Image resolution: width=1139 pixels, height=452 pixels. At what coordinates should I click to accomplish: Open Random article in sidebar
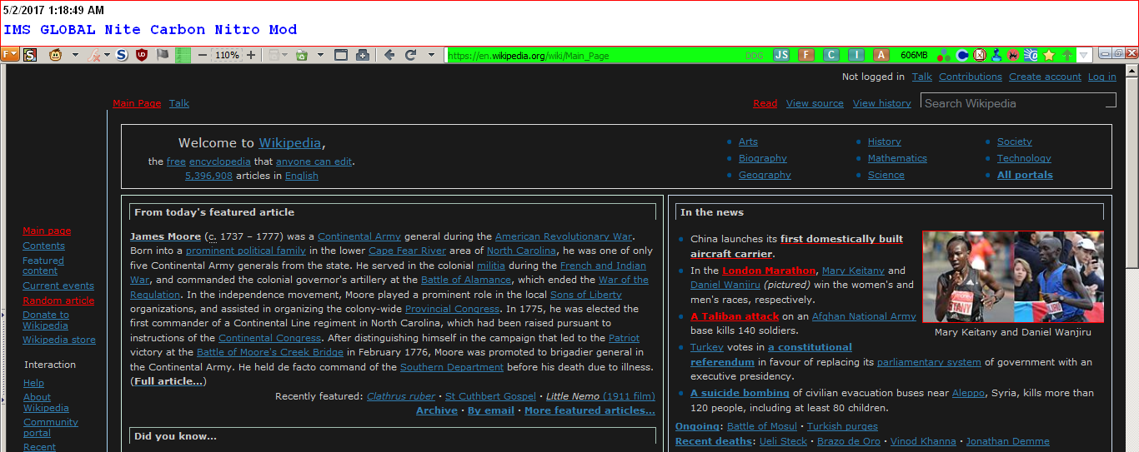click(x=58, y=301)
